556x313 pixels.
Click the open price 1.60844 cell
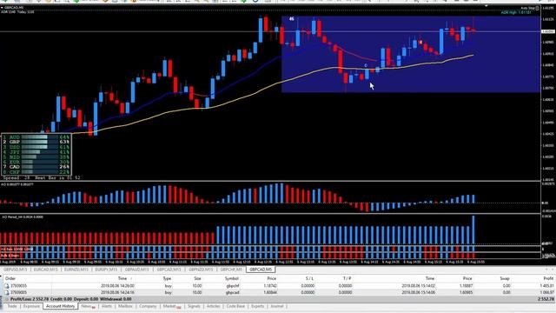[x=269, y=292]
